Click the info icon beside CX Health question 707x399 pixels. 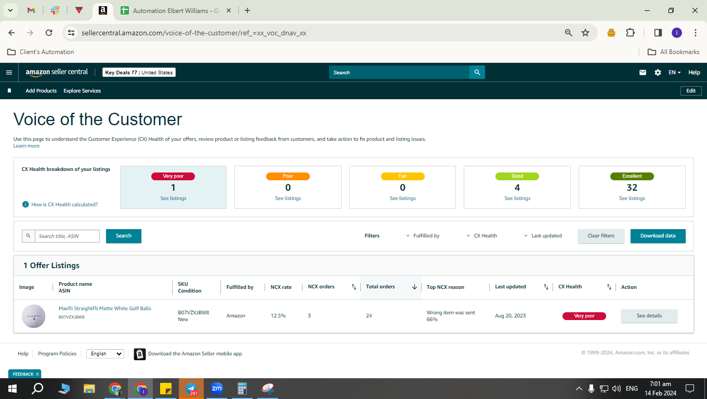(25, 205)
